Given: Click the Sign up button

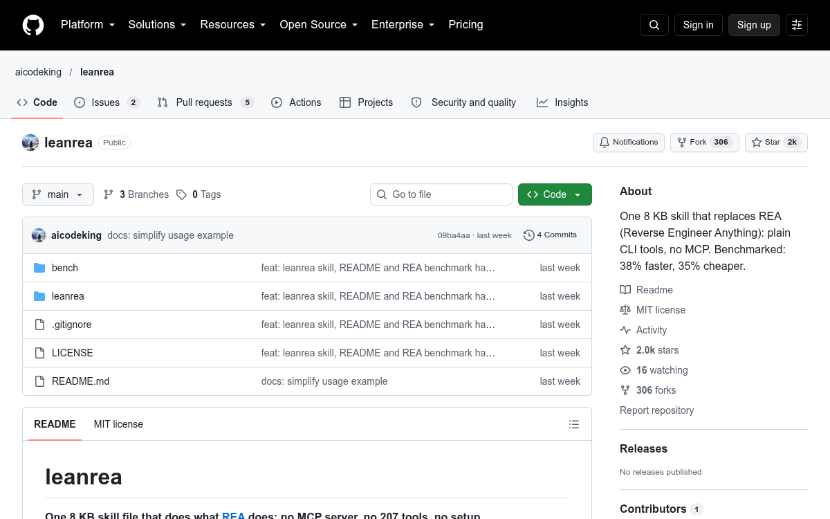Looking at the screenshot, I should 754,25.
